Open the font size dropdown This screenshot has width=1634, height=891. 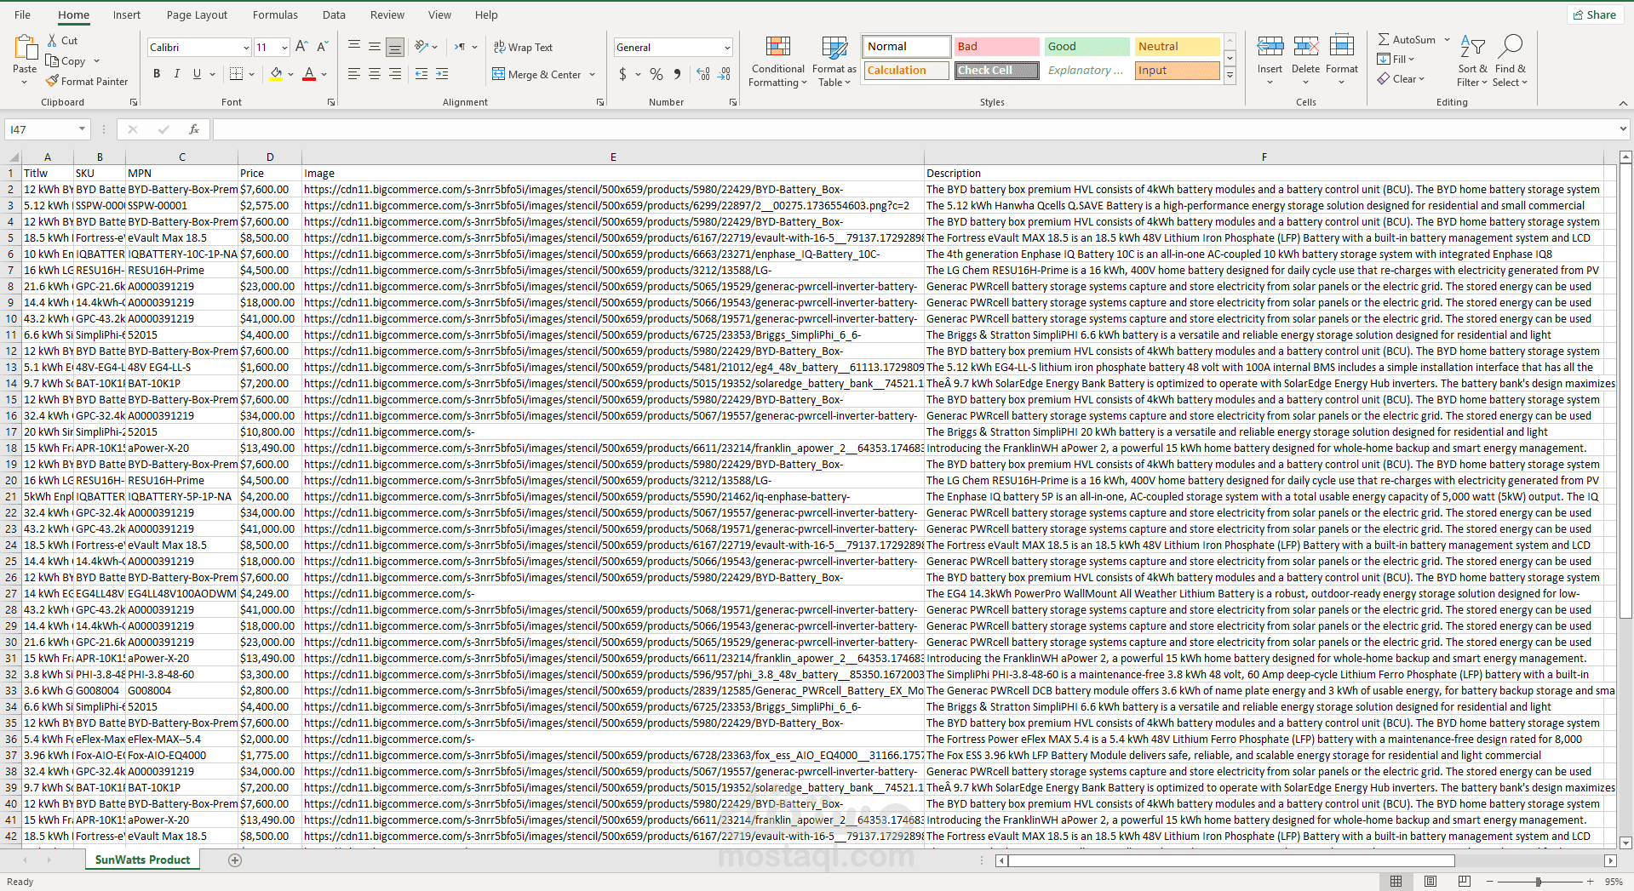284,48
